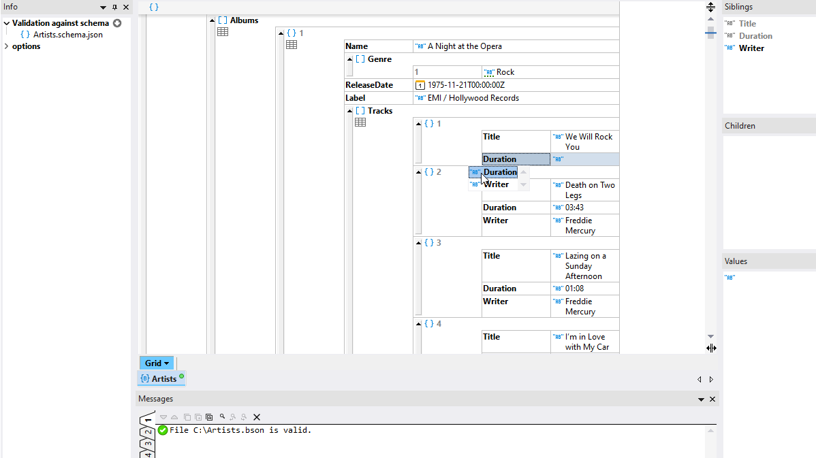Click the X clear icon in Messages toolbar
Image resolution: width=816 pixels, height=458 pixels.
click(x=257, y=417)
